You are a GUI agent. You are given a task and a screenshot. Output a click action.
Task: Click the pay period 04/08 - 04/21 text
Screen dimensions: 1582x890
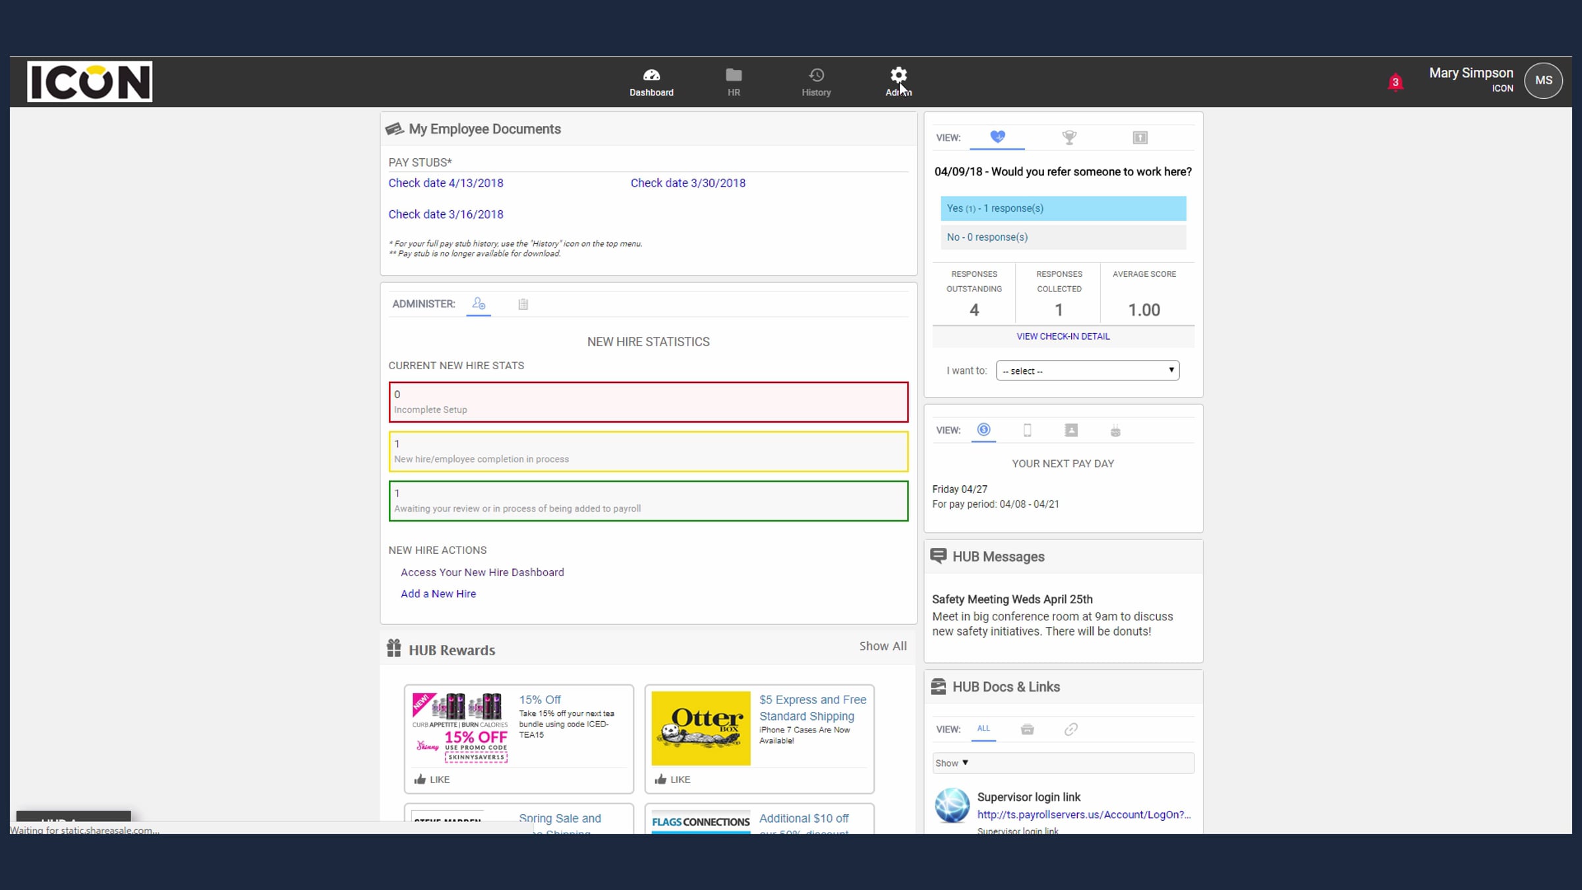point(995,504)
